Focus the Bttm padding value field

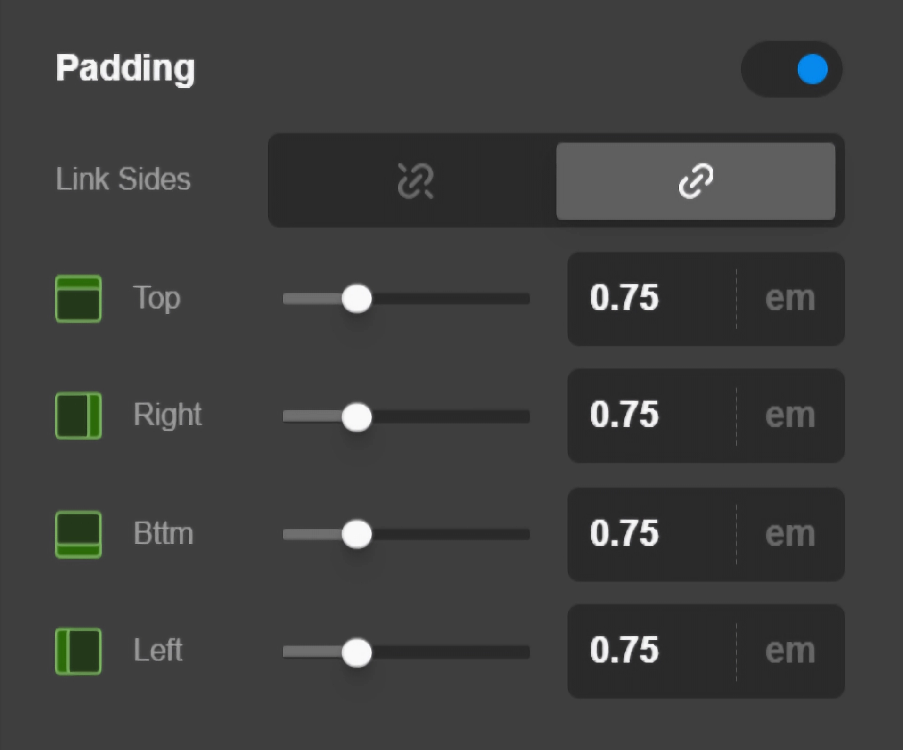click(650, 534)
